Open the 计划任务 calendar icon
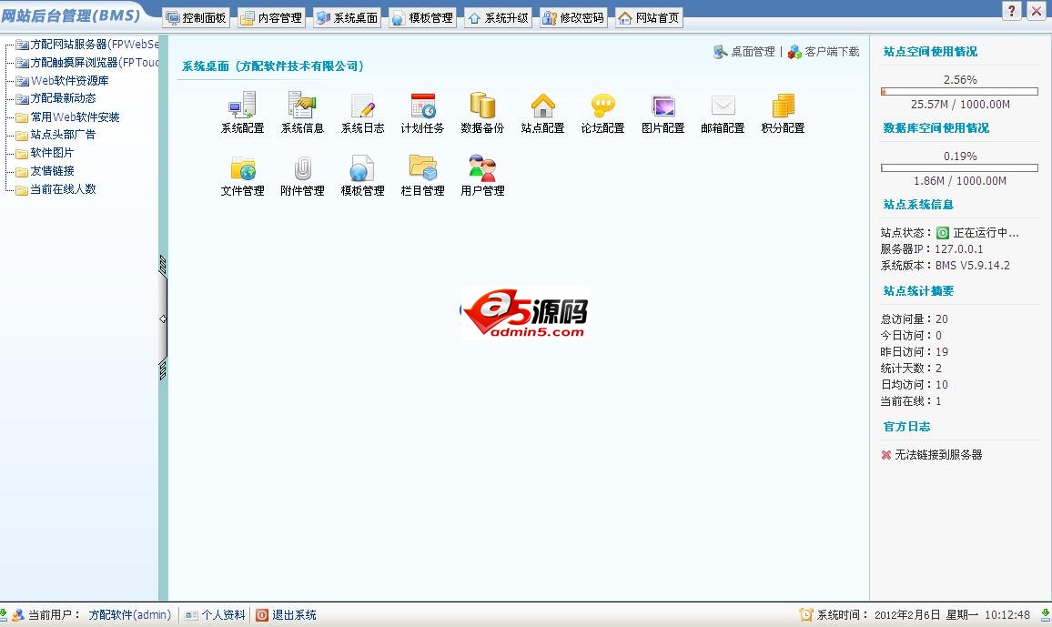The height and width of the screenshot is (627, 1052). [422, 112]
